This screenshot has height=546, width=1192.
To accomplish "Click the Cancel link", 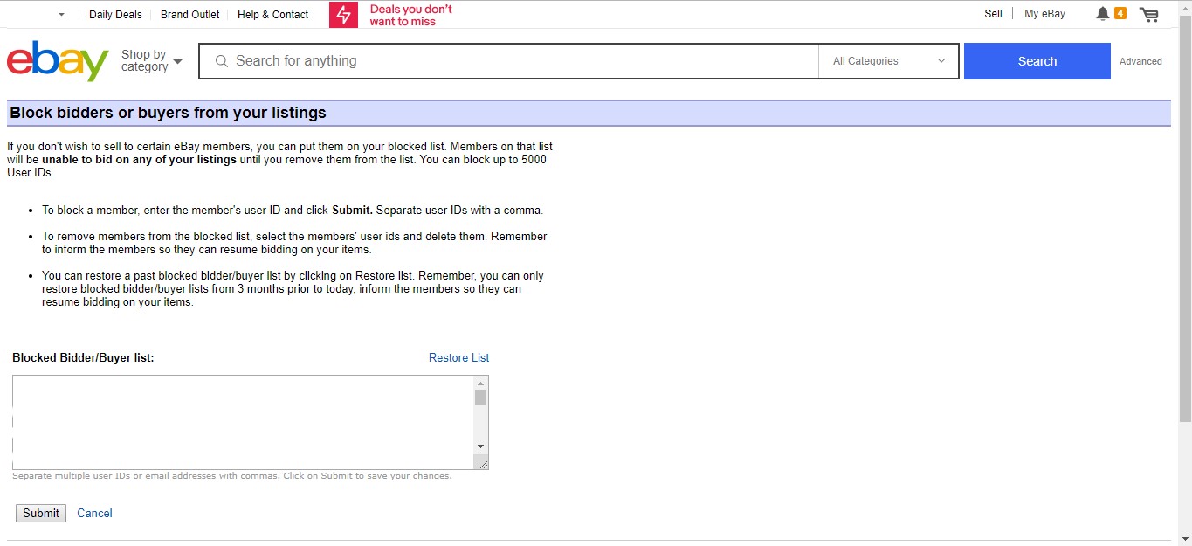I will pyautogui.click(x=94, y=513).
